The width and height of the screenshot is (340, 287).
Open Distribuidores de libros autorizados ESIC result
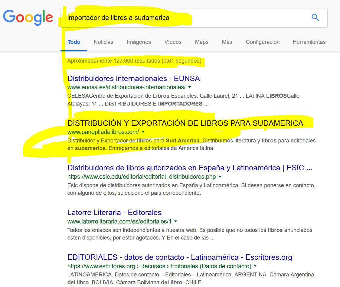tap(190, 168)
